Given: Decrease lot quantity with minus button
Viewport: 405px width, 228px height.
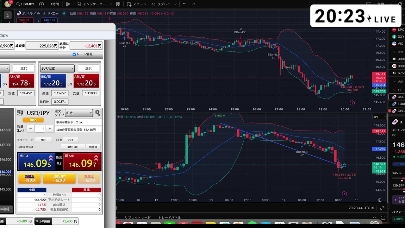Looking at the screenshot, I should [31, 129].
